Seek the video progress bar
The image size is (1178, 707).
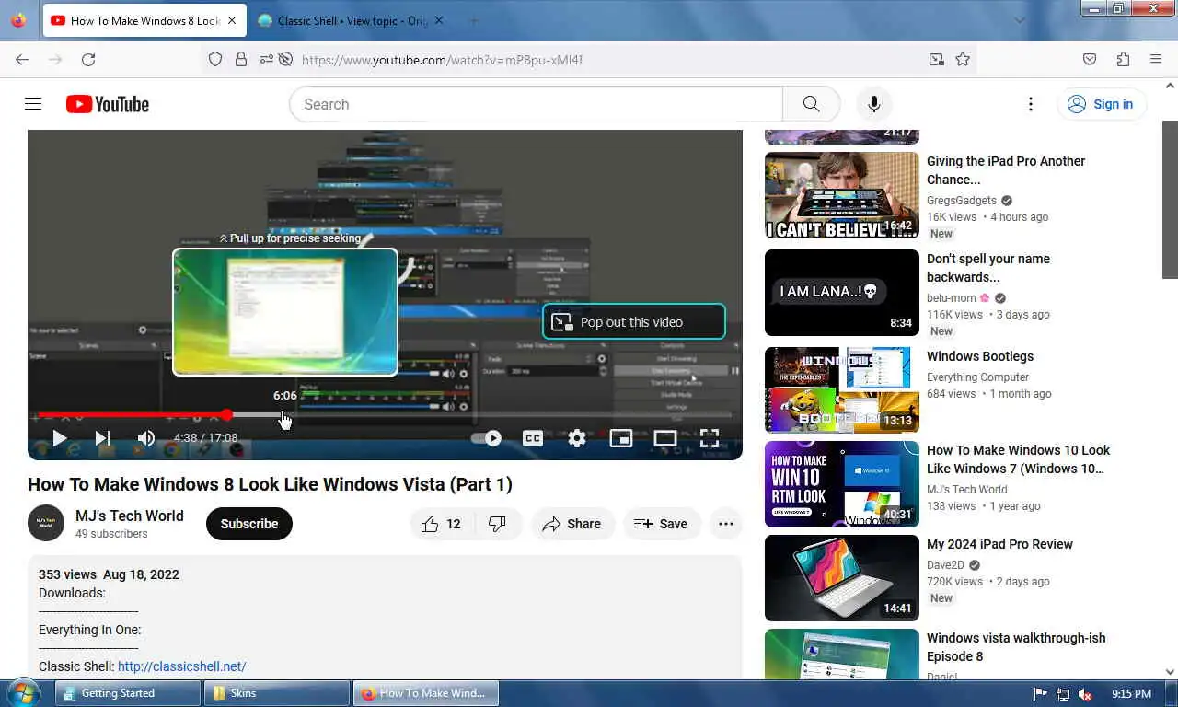point(385,415)
